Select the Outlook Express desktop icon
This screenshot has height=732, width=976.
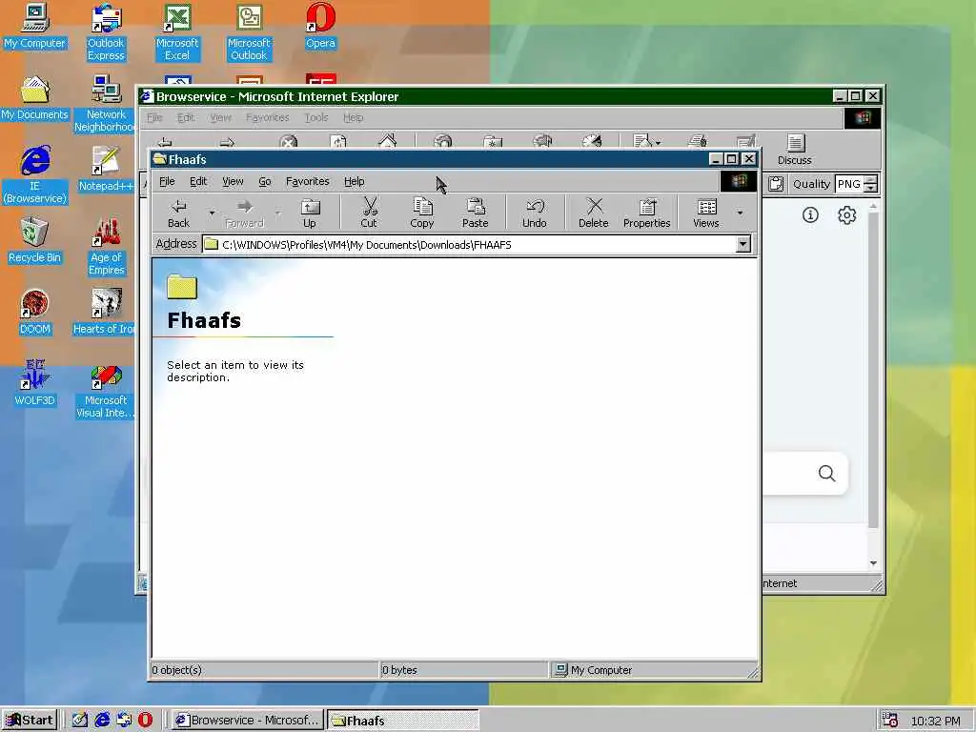[106, 32]
